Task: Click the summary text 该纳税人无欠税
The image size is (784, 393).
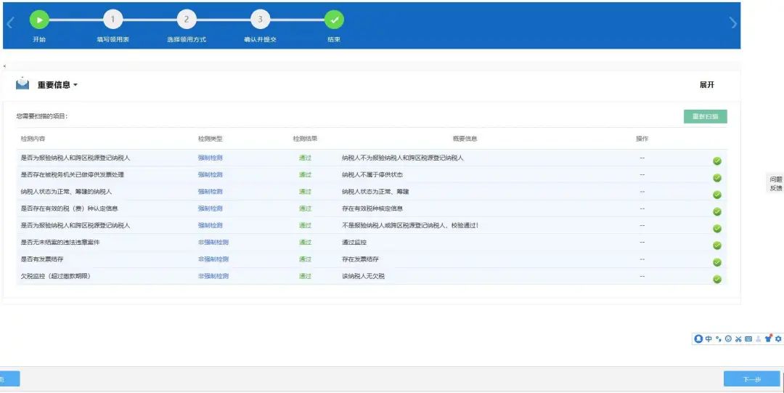Action: [x=364, y=276]
